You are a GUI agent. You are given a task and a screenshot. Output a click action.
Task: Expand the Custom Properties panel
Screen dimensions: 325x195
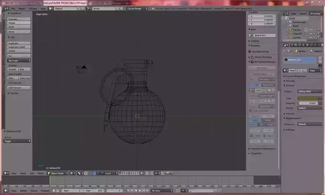point(295,76)
